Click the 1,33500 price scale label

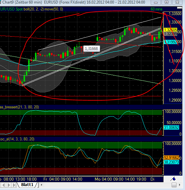175,14
